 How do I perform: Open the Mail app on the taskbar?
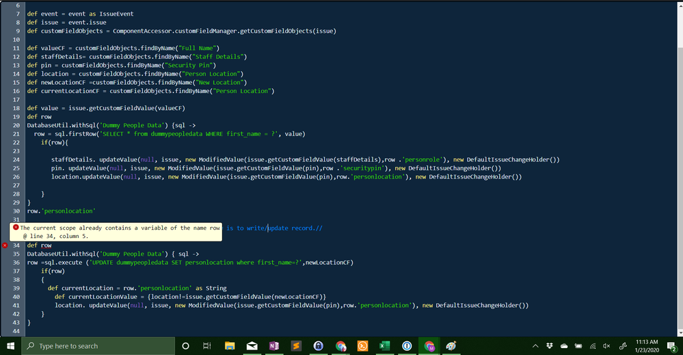click(252, 346)
